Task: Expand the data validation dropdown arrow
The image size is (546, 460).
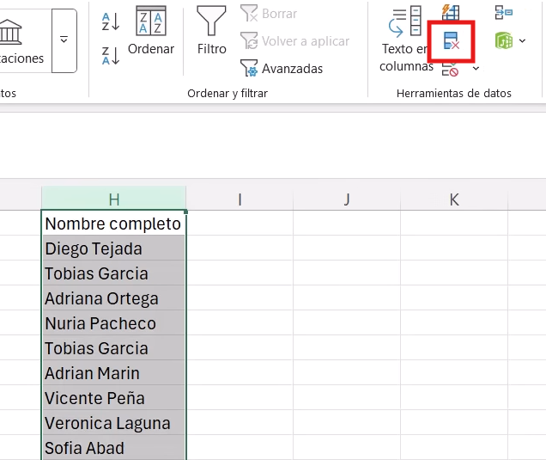Action: coord(476,68)
